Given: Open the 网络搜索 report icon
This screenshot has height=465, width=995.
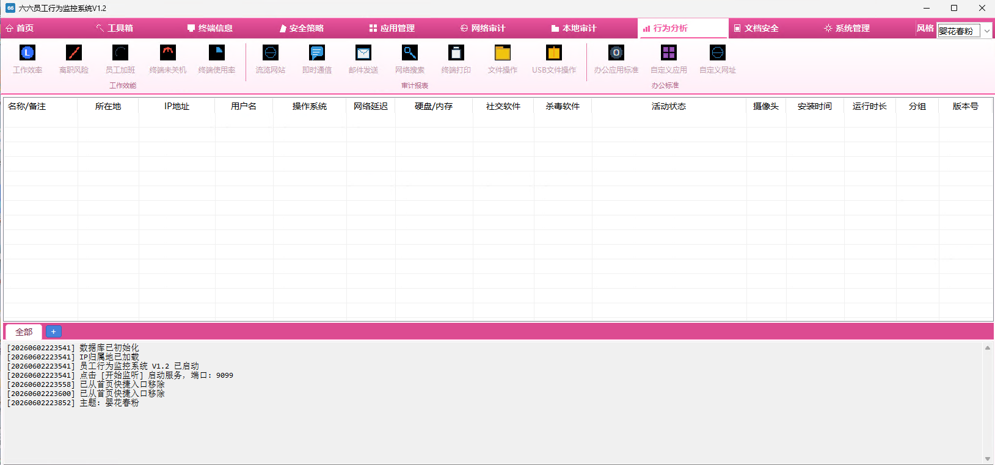Looking at the screenshot, I should [x=410, y=59].
